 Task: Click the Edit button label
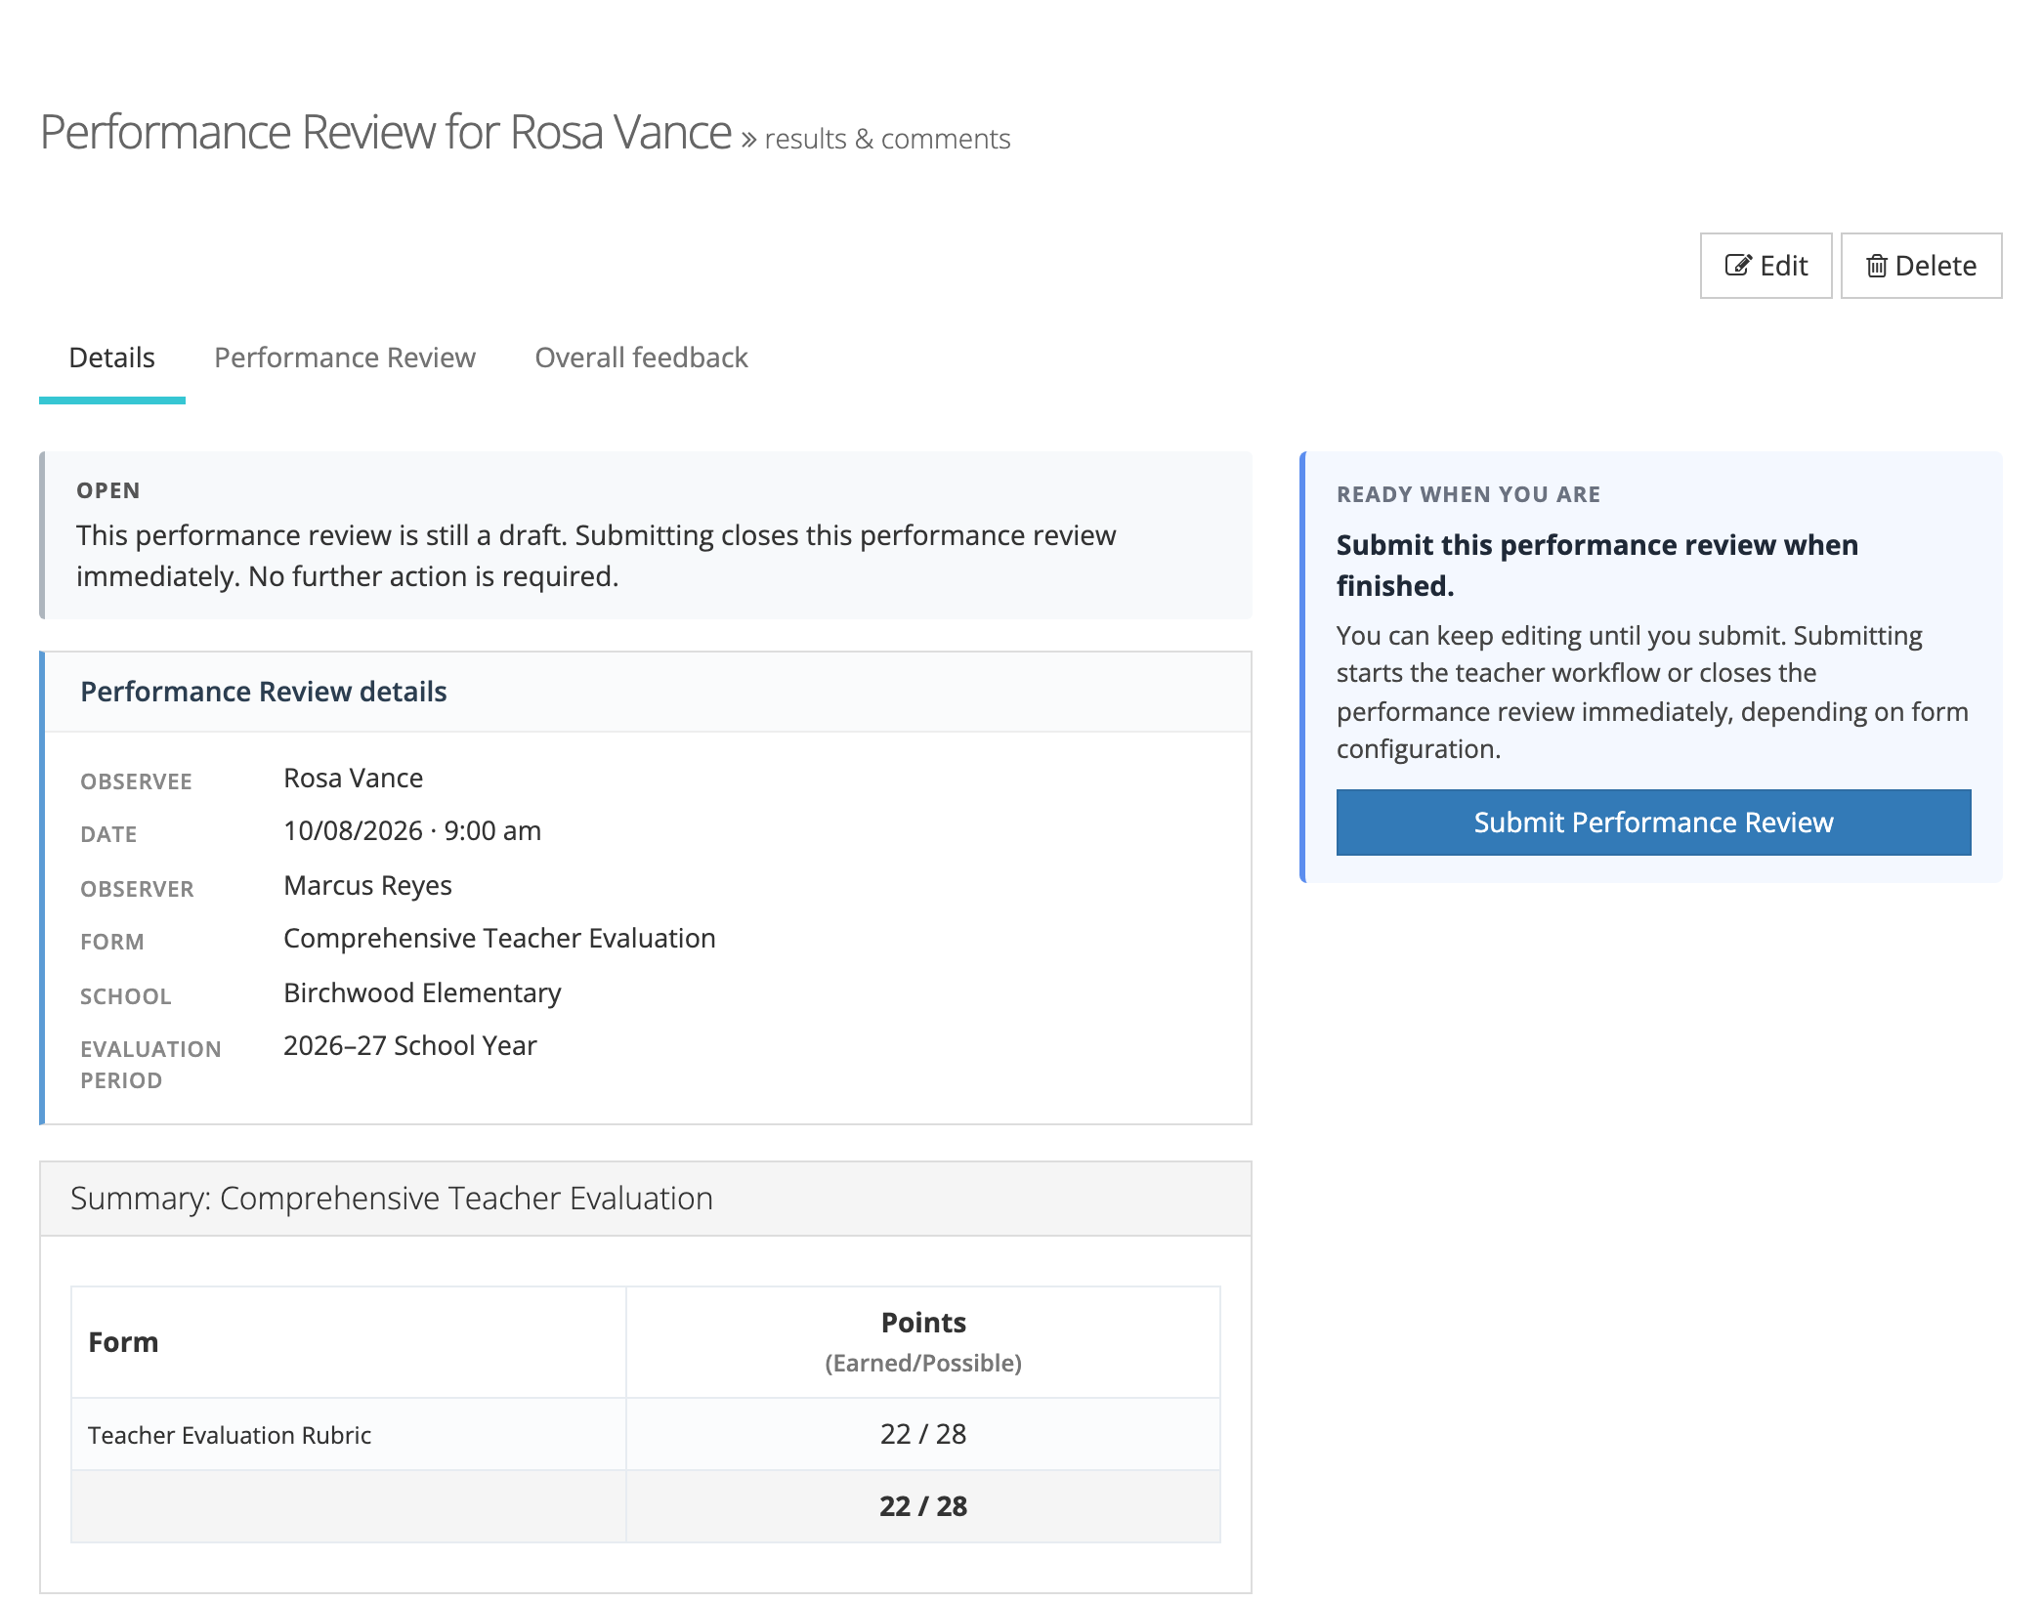click(x=1783, y=266)
